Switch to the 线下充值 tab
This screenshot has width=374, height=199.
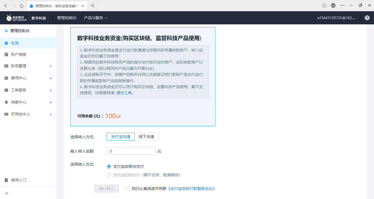pos(146,137)
